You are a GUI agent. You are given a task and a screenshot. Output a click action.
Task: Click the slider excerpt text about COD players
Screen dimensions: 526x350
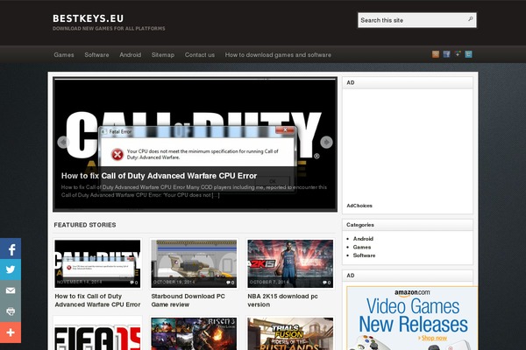coord(194,191)
